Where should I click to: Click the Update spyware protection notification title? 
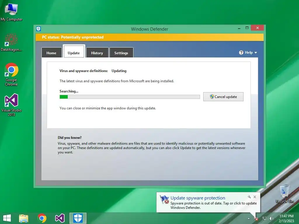click(x=198, y=198)
